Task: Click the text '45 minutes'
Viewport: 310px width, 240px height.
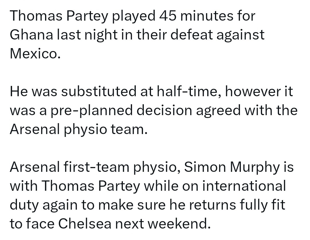Action: tap(196, 15)
